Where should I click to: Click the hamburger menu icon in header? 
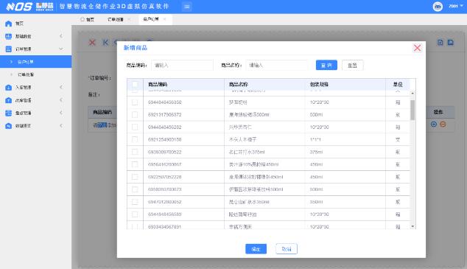click(x=187, y=7)
